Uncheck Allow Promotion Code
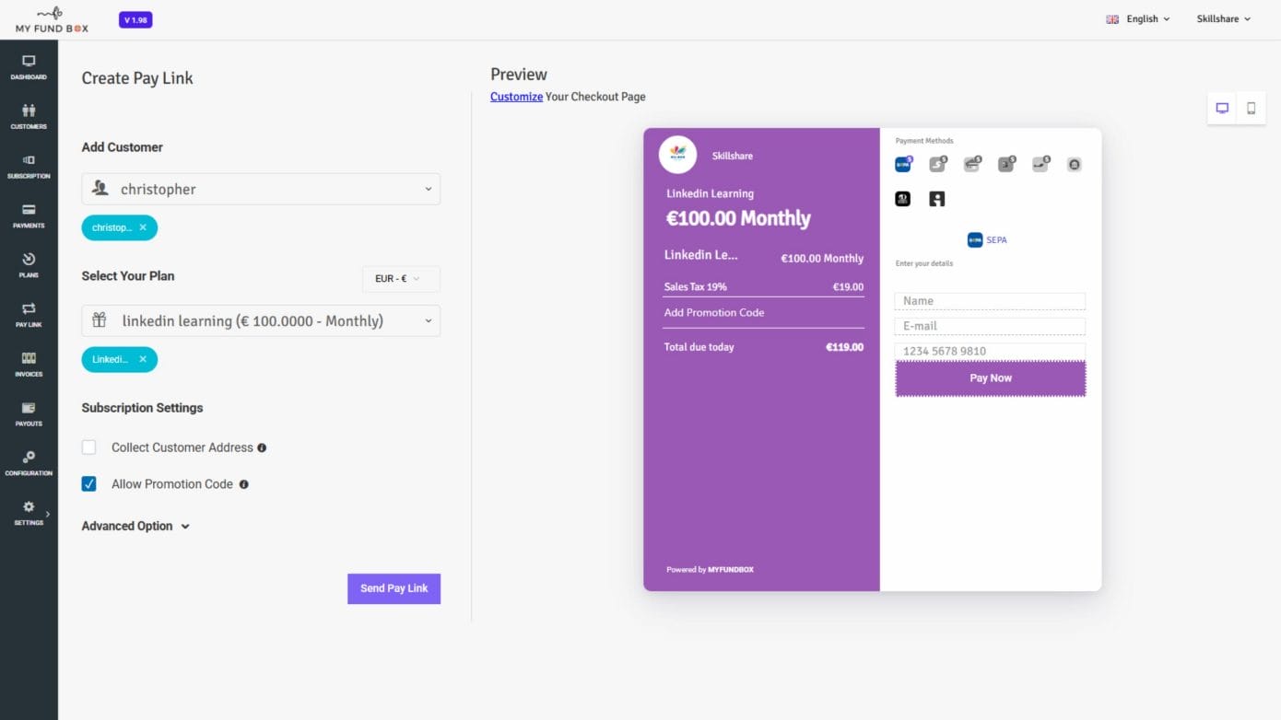The height and width of the screenshot is (720, 1281). click(x=89, y=484)
